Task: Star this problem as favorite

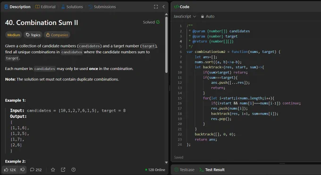Action: tap(53, 170)
